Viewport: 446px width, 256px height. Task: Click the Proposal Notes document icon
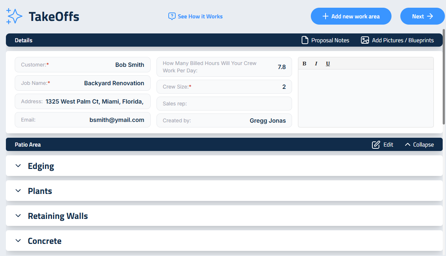click(305, 40)
